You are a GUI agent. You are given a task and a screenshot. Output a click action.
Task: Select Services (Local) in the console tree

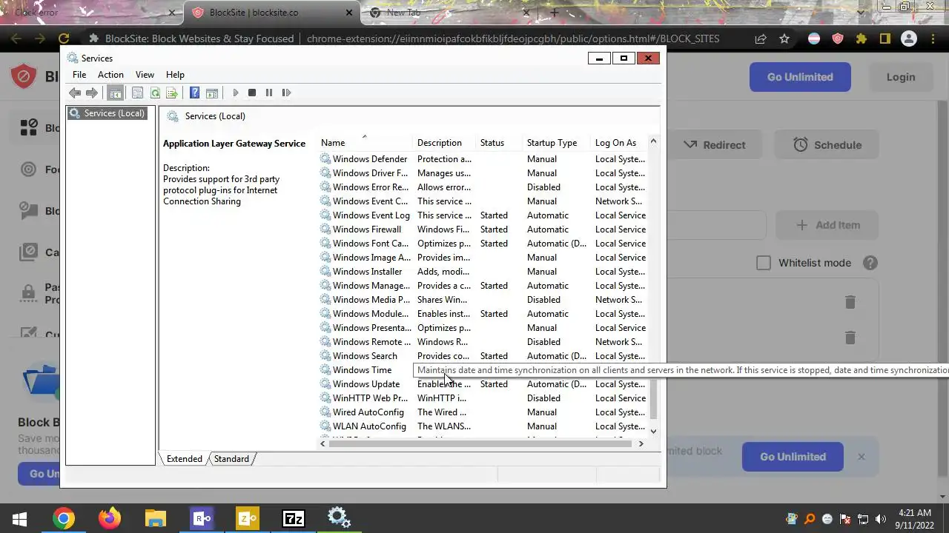(x=108, y=113)
